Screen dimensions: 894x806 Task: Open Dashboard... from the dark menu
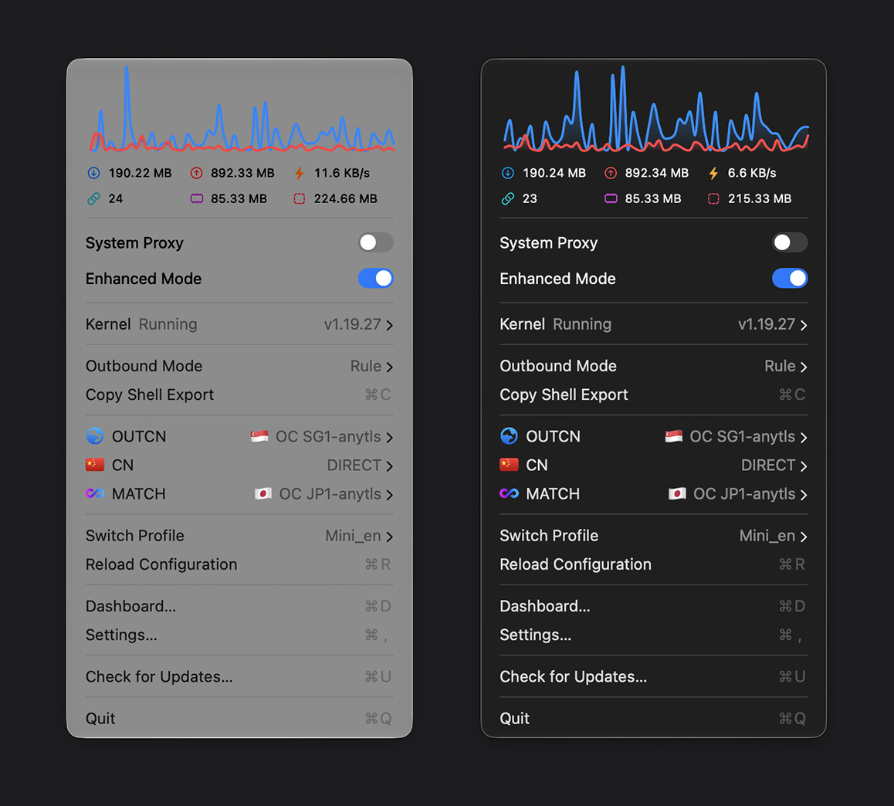coord(653,606)
